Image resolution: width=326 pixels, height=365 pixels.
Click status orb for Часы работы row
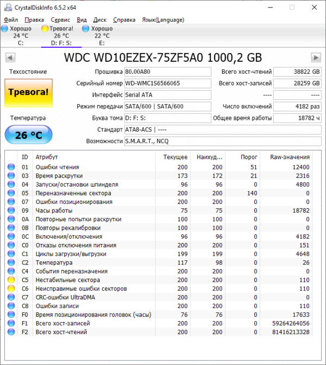point(11,210)
